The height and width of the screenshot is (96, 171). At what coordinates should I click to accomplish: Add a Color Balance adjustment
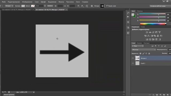(x=149, y=36)
